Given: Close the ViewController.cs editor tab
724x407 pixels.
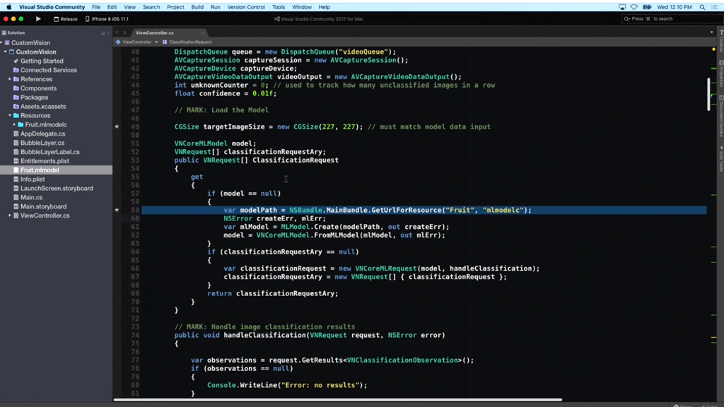Looking at the screenshot, I should (203, 33).
